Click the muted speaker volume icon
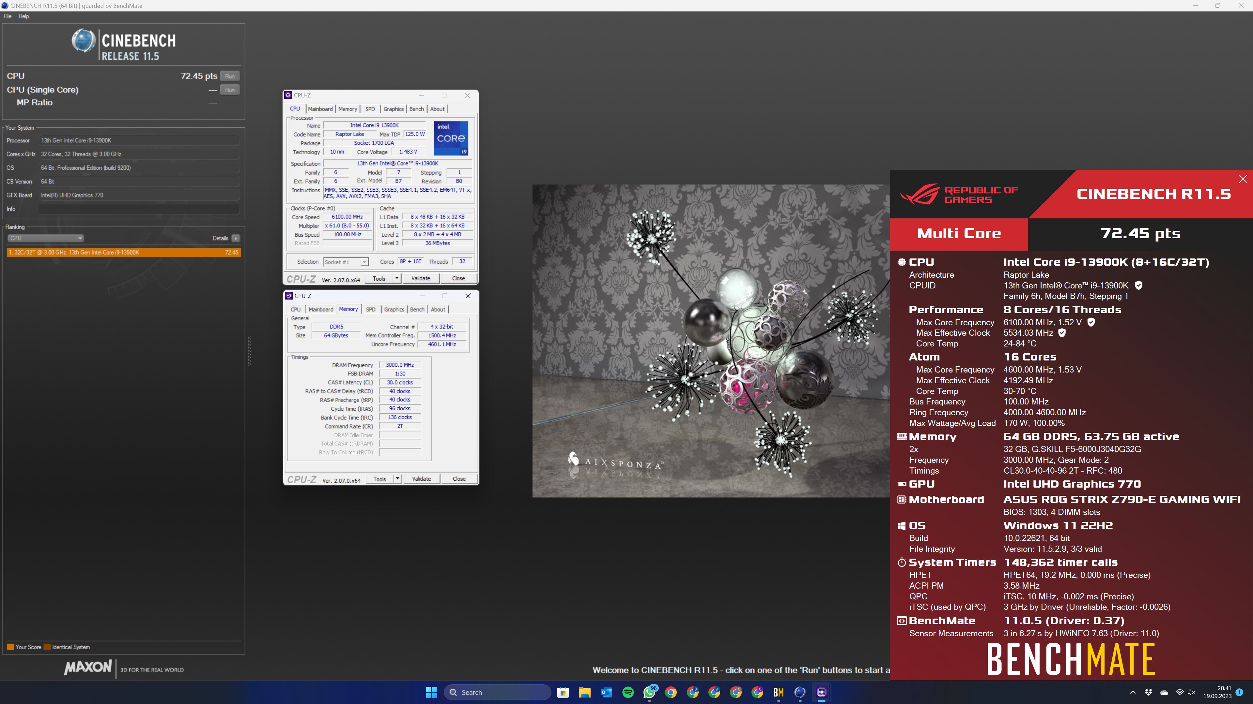 coord(1191,692)
